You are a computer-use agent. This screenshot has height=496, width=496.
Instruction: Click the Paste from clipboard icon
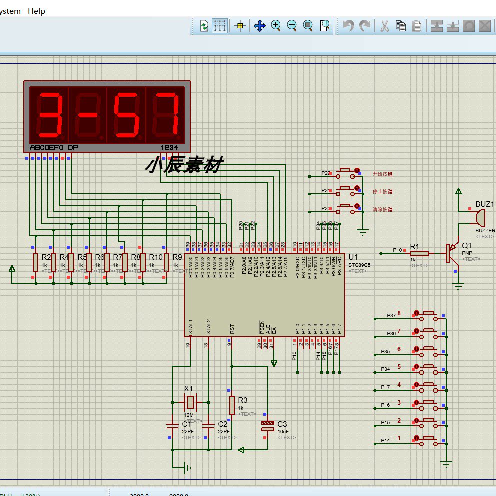point(417,26)
